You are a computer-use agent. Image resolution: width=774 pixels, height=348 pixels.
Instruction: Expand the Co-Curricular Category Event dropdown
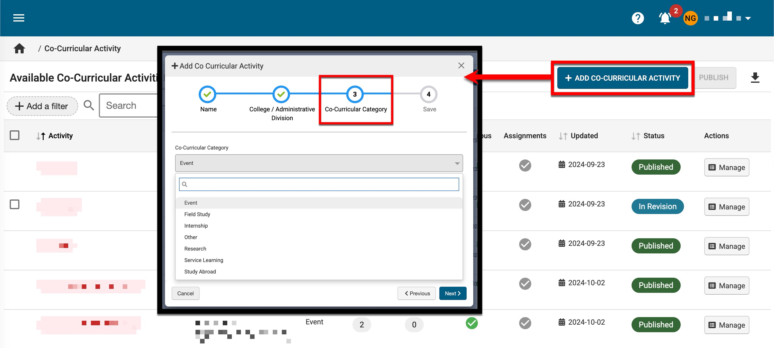(319, 163)
